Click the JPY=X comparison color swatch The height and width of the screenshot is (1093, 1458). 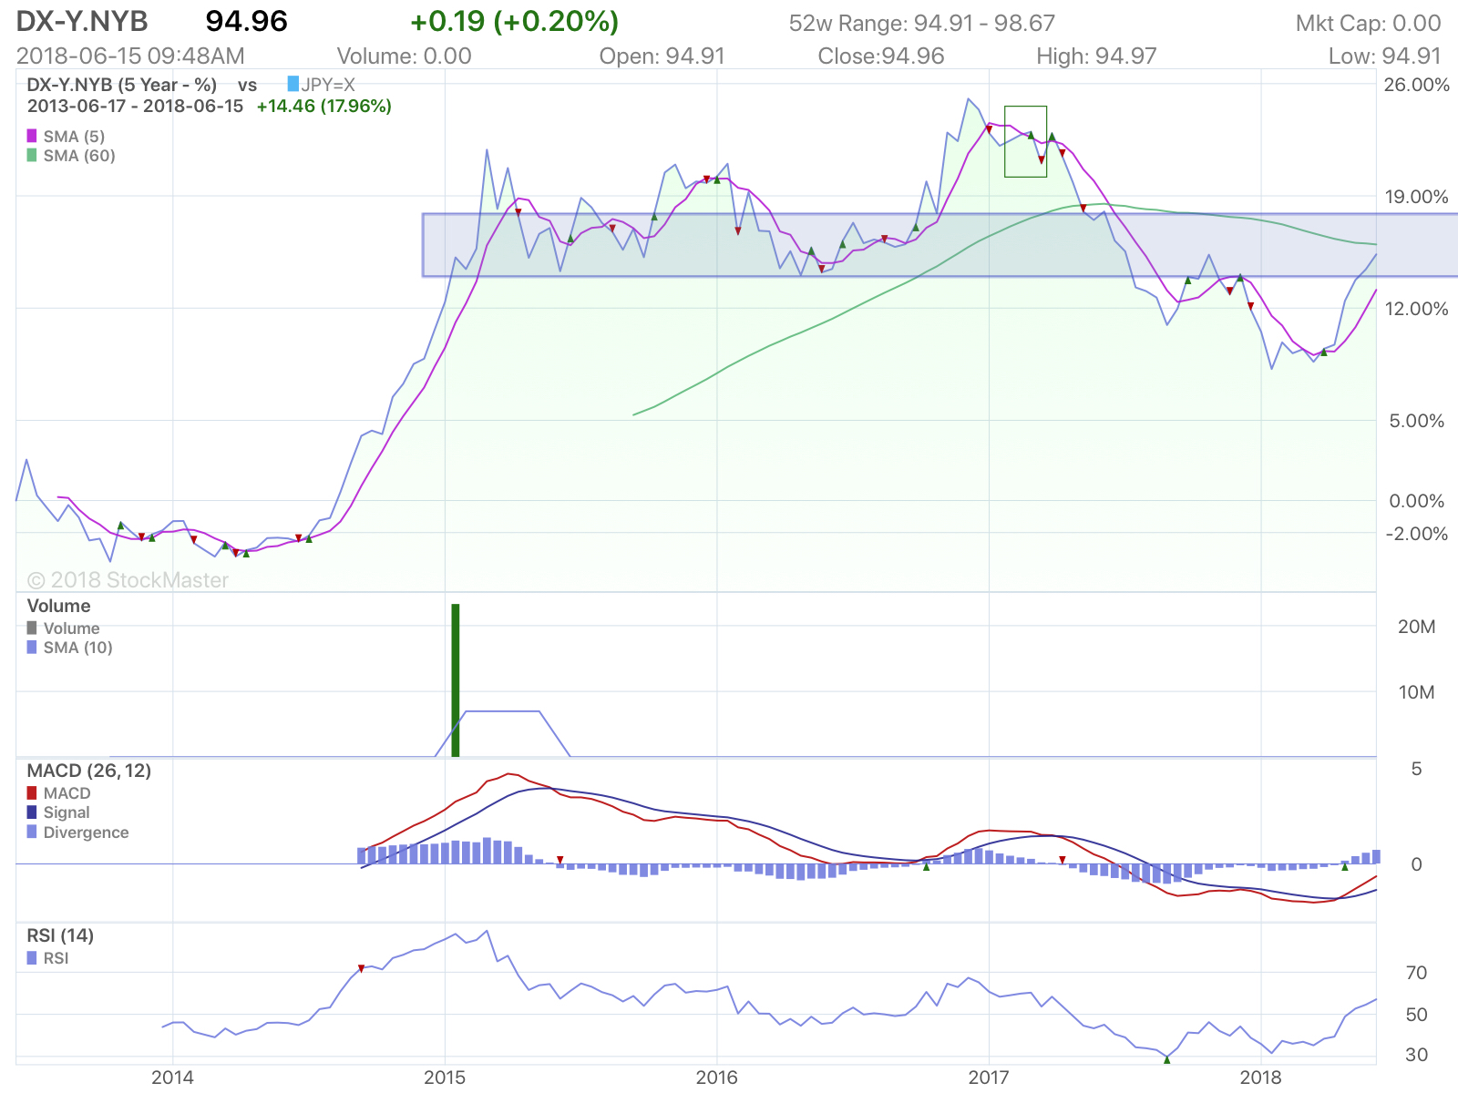[x=293, y=84]
